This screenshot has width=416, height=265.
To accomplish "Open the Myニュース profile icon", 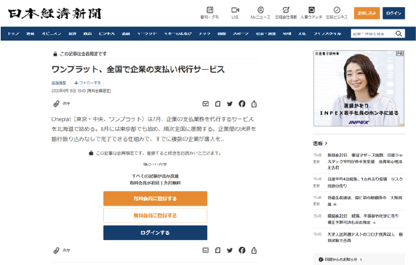I will click(260, 10).
